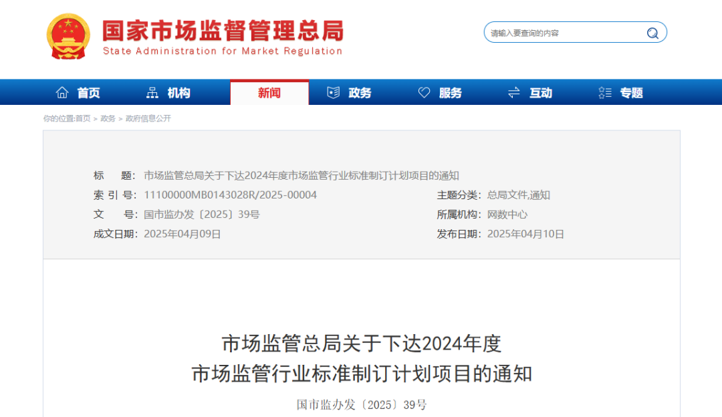
Task: Click the search magnifier icon
Action: tap(652, 33)
